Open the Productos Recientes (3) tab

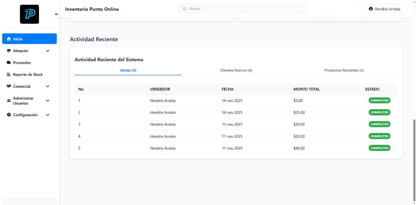(x=344, y=70)
